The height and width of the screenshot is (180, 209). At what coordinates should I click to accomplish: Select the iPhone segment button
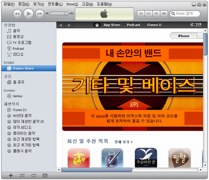(183, 36)
